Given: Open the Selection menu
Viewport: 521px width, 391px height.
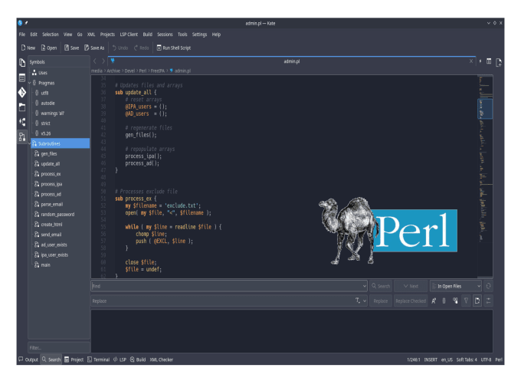Looking at the screenshot, I should (50, 34).
